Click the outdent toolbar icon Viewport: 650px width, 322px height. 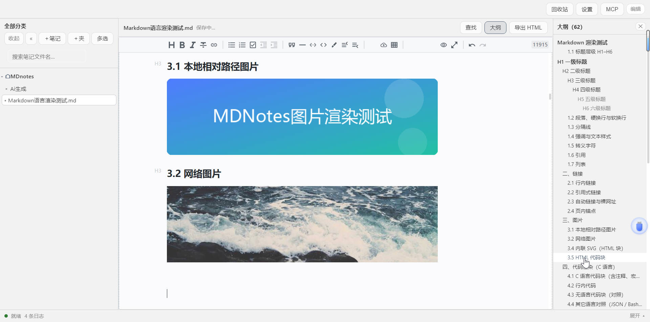pyautogui.click(x=263, y=45)
